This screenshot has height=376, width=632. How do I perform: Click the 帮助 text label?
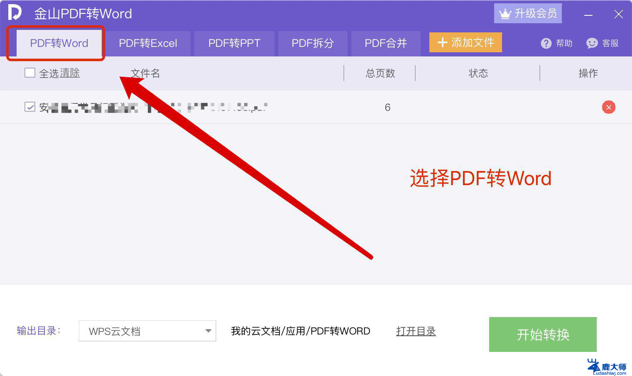click(564, 43)
